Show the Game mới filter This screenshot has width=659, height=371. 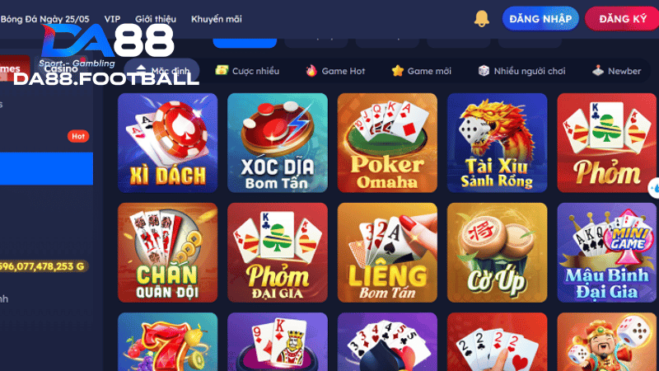421,71
